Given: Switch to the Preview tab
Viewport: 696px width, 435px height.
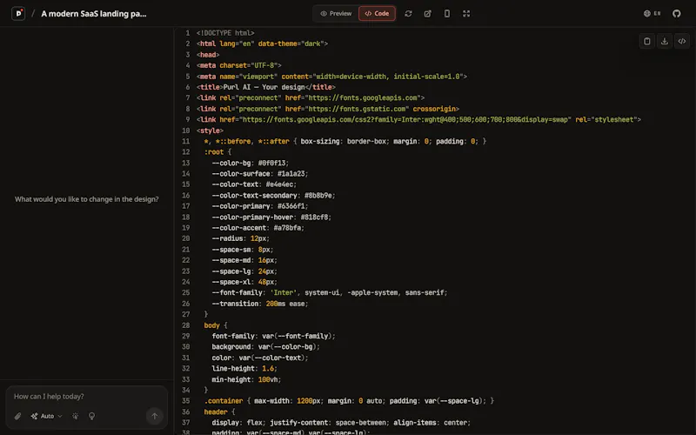Looking at the screenshot, I should click(x=336, y=14).
